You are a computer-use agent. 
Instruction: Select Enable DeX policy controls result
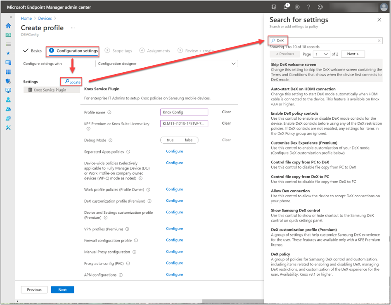pyautogui.click(x=327, y=123)
